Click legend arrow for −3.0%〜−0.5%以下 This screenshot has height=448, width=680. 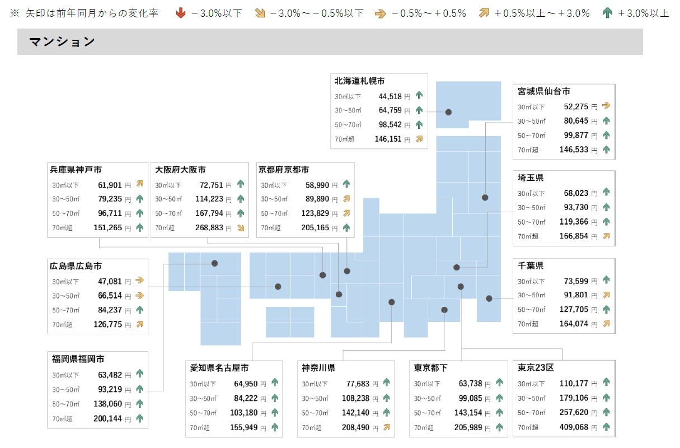(259, 13)
